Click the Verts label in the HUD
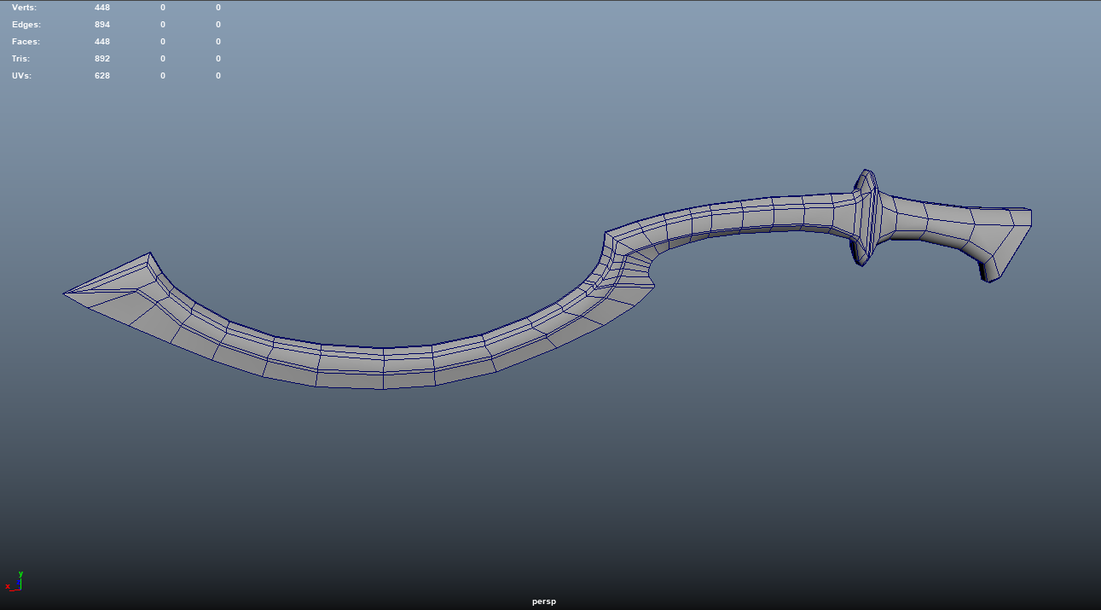This screenshot has width=1101, height=610. click(x=24, y=7)
